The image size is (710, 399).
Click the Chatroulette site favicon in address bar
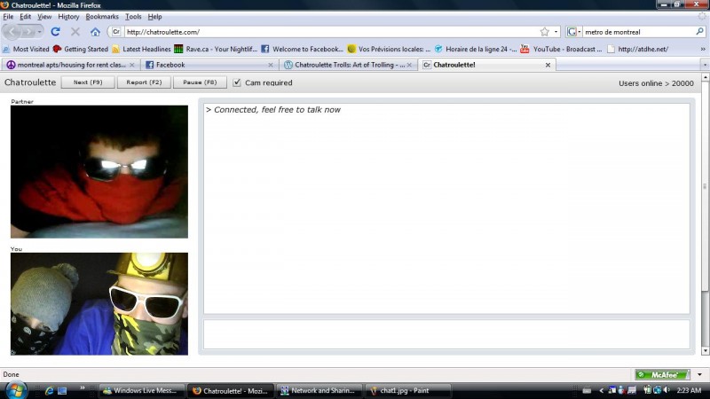click(x=116, y=32)
